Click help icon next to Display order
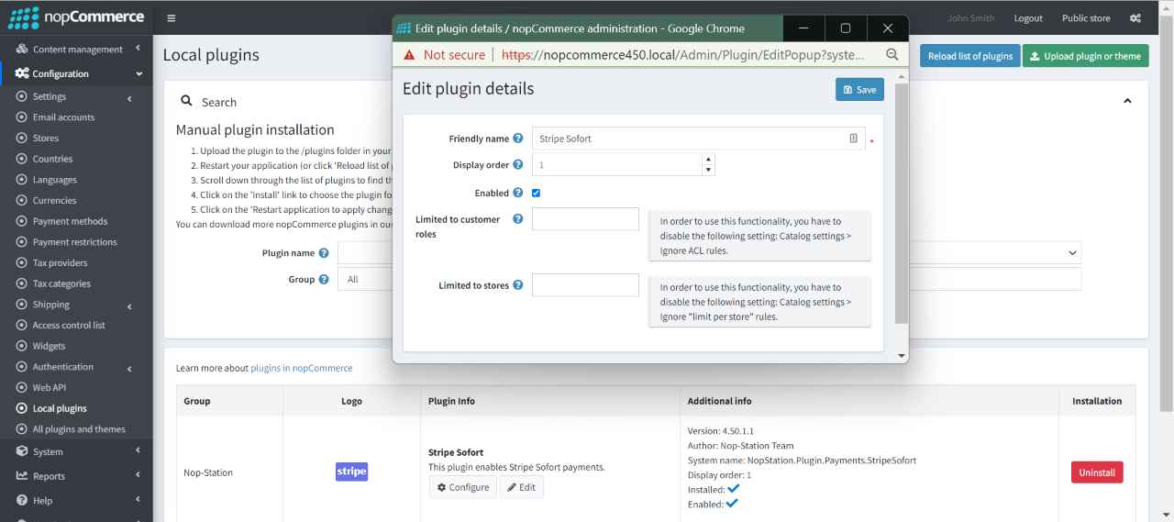This screenshot has width=1174, height=522. tap(517, 165)
